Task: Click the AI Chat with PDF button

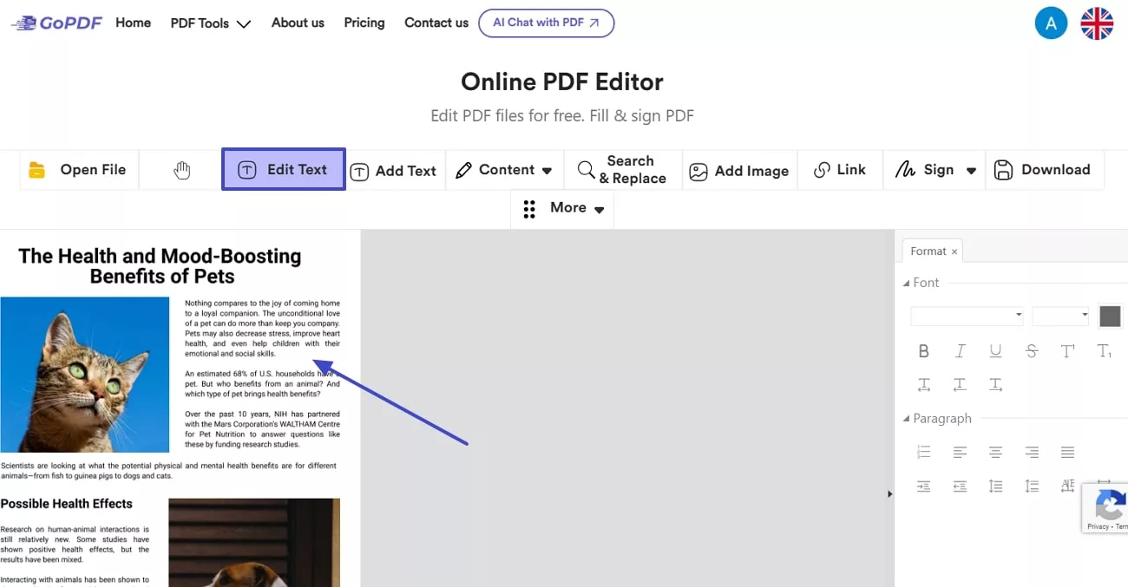Action: 546,23
